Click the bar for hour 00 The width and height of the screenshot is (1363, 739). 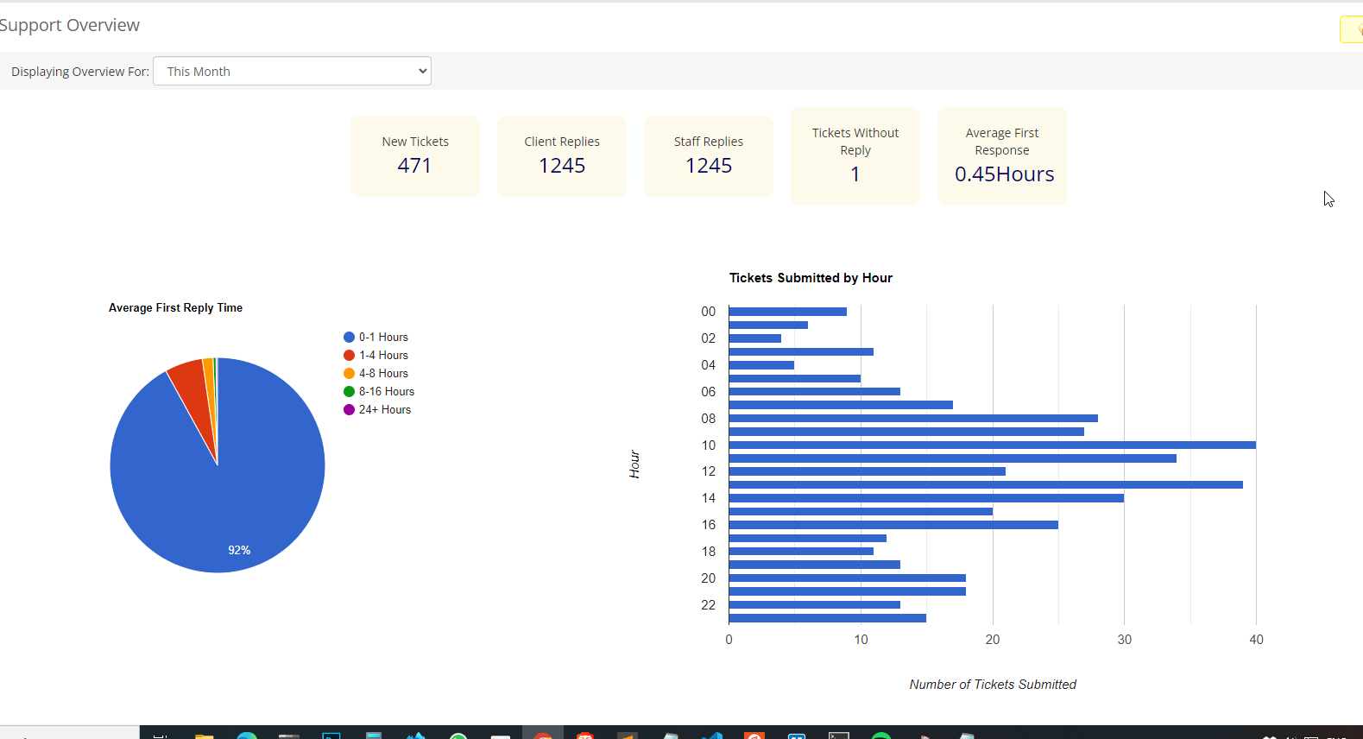coord(788,312)
